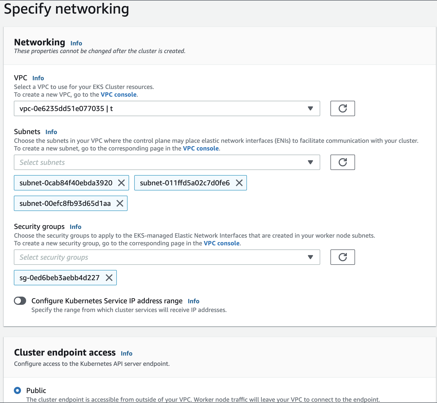
Task: Refresh the security groups list
Action: pos(342,257)
